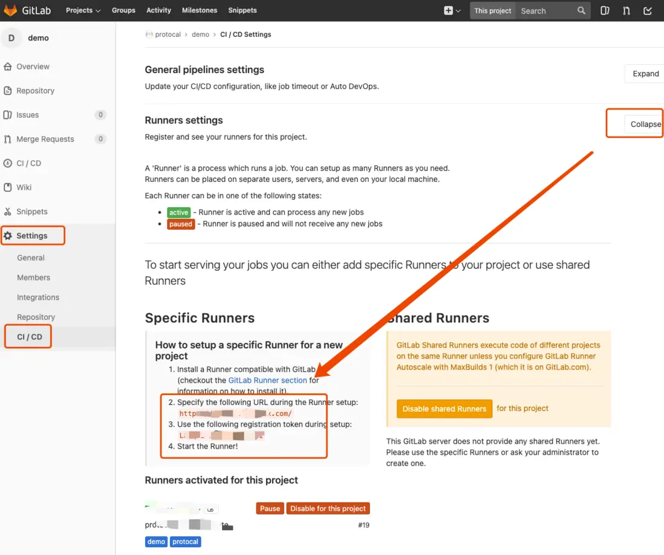Click Disable for this project button
The width and height of the screenshot is (664, 555).
[x=328, y=508]
